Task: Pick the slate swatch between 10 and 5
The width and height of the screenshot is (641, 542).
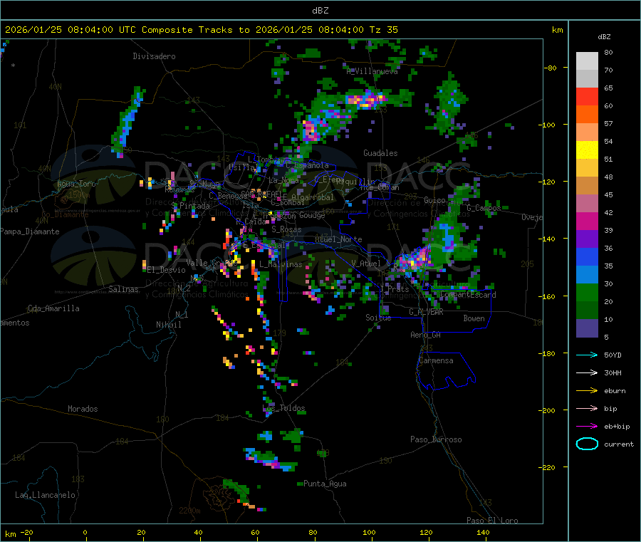Action: [587, 328]
